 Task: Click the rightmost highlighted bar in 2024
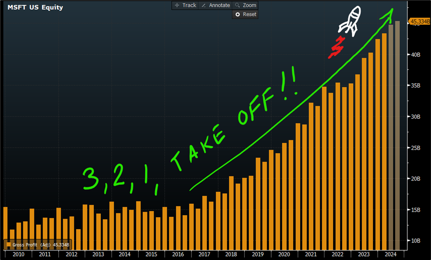pos(398,132)
